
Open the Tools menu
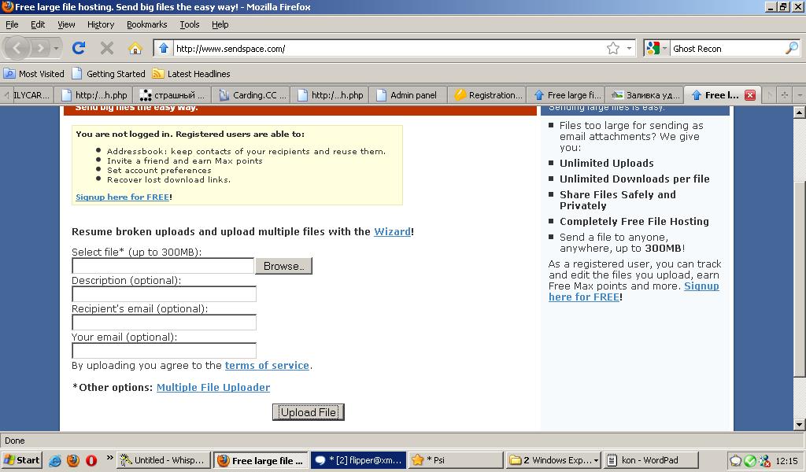pyautogui.click(x=189, y=24)
